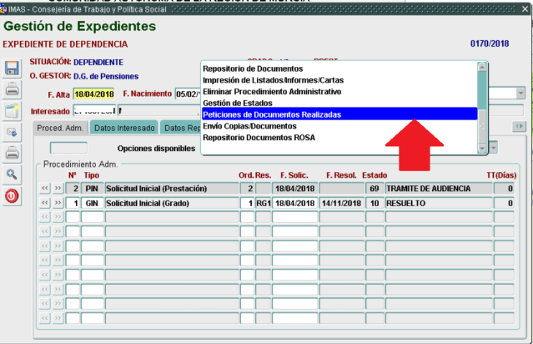The height and width of the screenshot is (344, 533).
Task: Click the send mail icon in sidebar
Action: 13,132
